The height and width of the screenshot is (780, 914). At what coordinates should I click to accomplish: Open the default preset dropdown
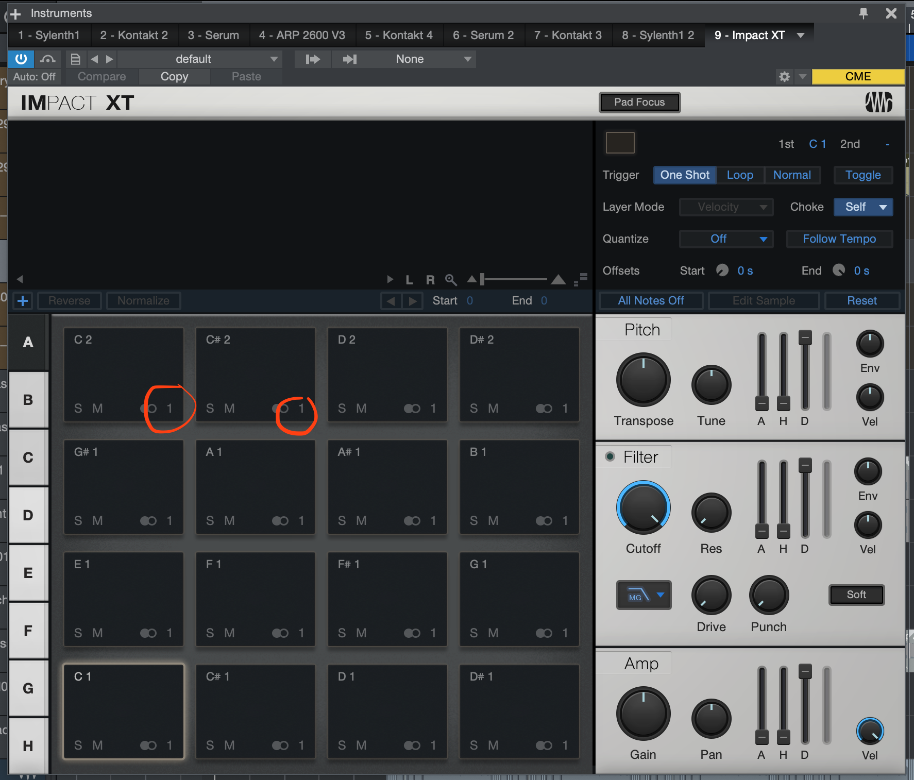[x=199, y=59]
